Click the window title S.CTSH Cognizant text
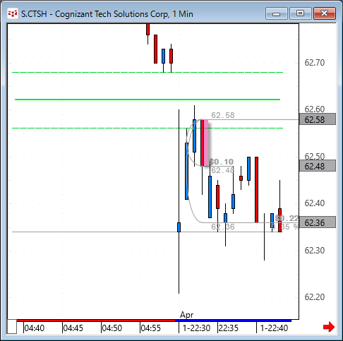The width and height of the screenshot is (343, 341). click(x=107, y=14)
